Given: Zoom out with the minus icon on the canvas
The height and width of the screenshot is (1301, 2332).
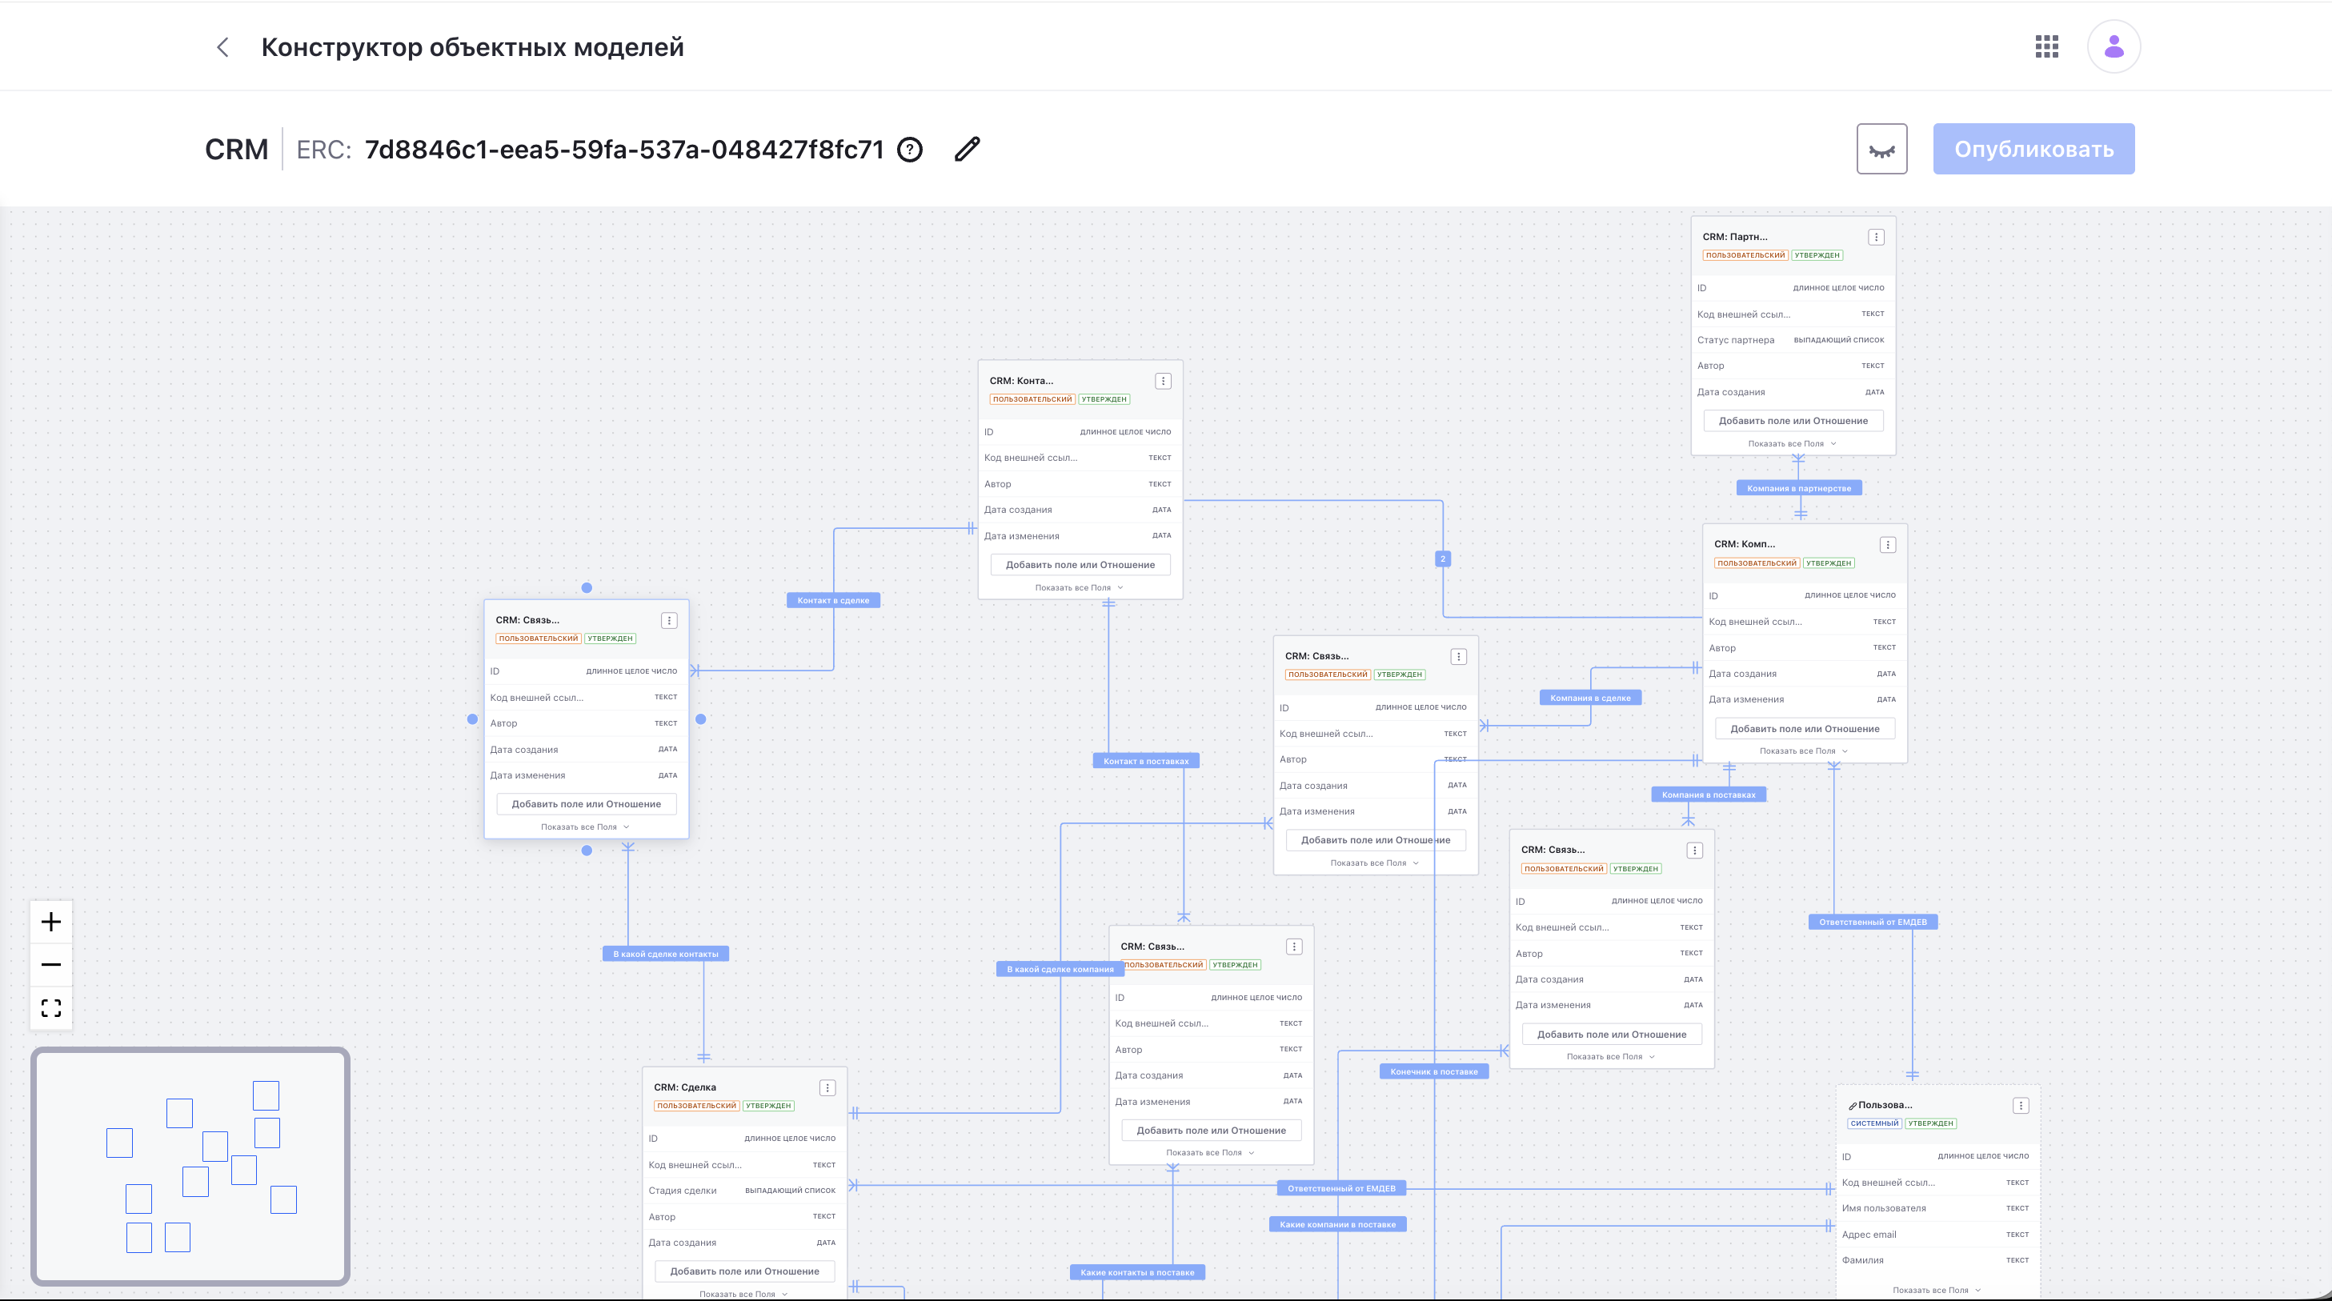Looking at the screenshot, I should [50, 965].
